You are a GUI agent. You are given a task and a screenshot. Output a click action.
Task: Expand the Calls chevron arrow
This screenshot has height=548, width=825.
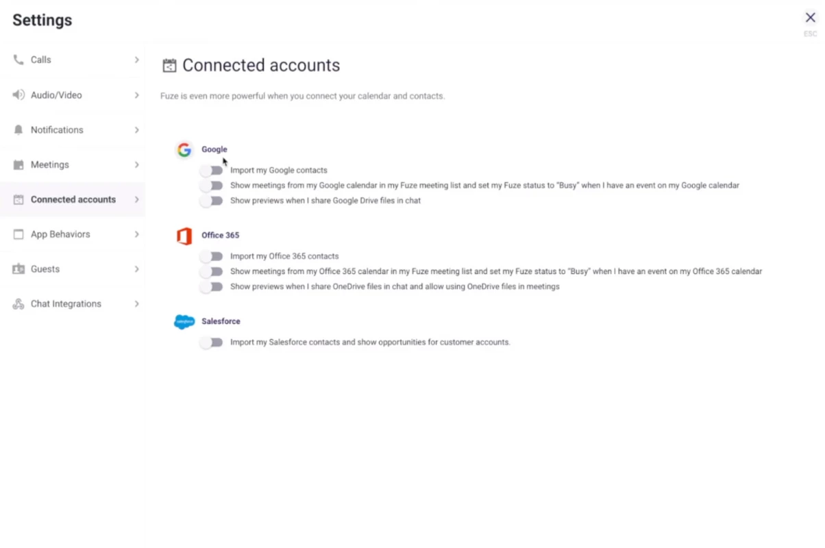pyautogui.click(x=136, y=60)
